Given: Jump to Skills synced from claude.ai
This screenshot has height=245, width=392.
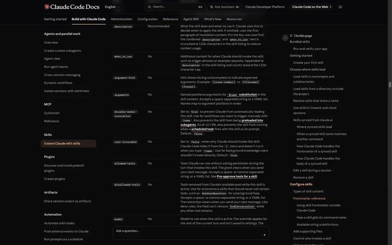Looking at the screenshot, I should click(313, 120).
